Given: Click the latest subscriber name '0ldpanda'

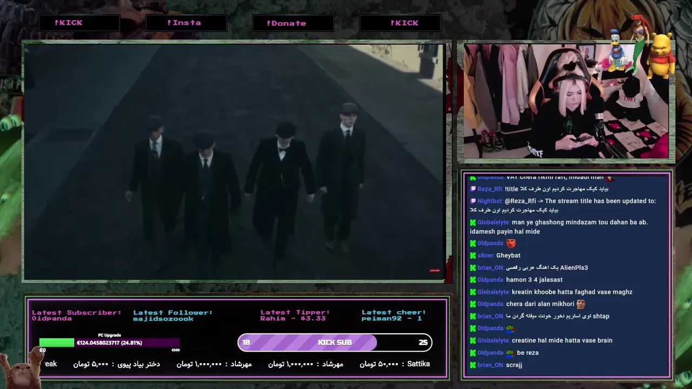Looking at the screenshot, I should click(x=52, y=319).
